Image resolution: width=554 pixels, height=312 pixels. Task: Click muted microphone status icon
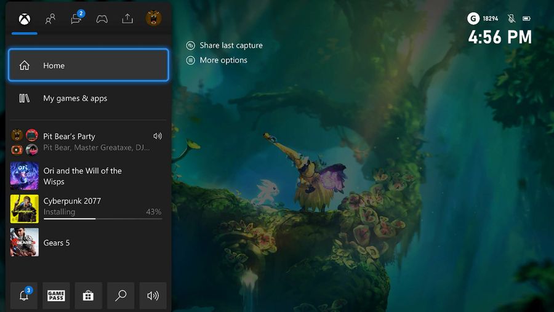coord(512,18)
